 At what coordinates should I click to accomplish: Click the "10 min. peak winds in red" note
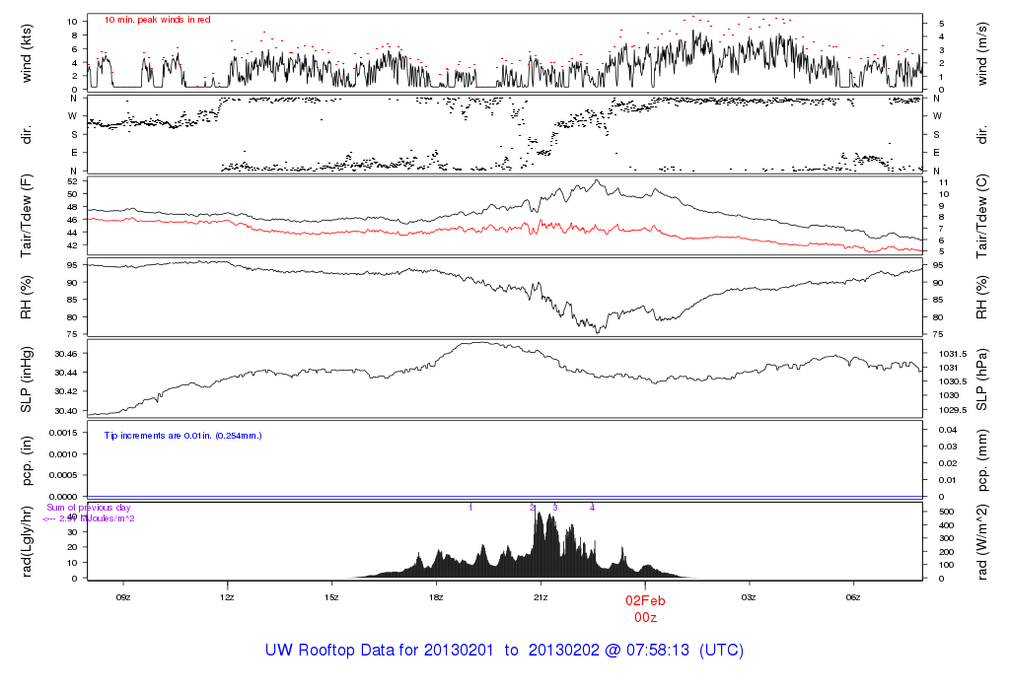click(x=157, y=20)
